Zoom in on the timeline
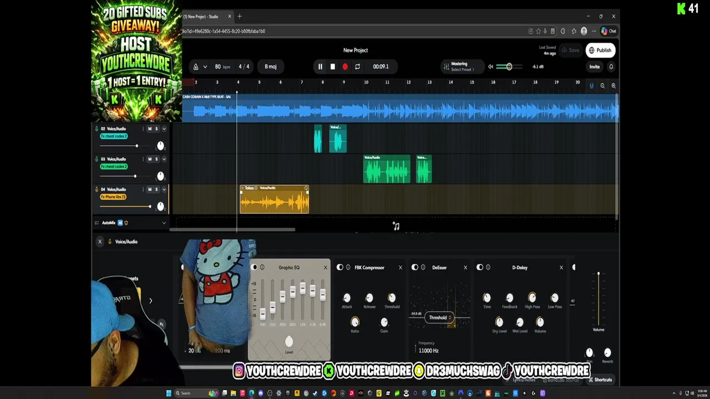The image size is (710, 399). (613, 85)
